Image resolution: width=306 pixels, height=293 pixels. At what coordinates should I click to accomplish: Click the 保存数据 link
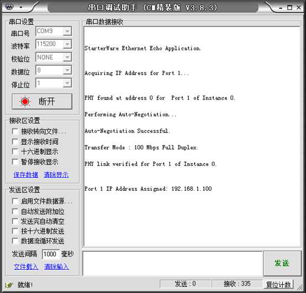[26, 175]
